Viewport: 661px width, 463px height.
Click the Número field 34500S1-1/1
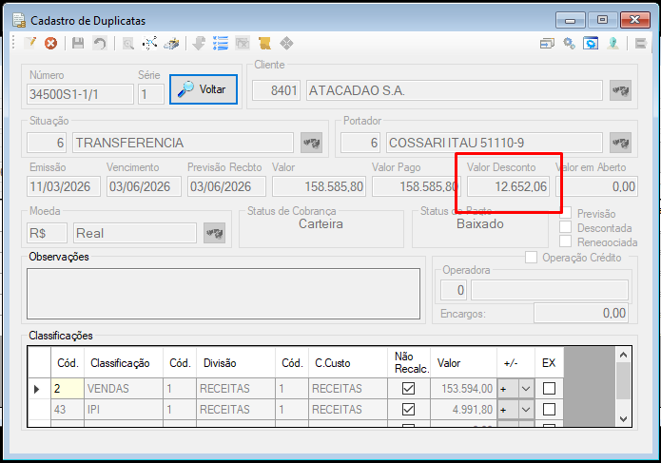(x=80, y=94)
